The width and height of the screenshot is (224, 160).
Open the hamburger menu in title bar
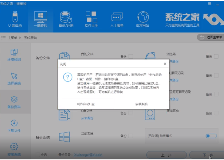[x=210, y=4]
